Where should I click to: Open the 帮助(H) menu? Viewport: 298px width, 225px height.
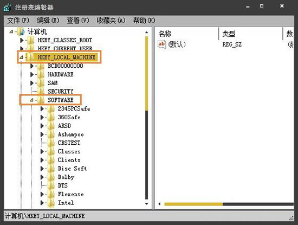(144, 21)
